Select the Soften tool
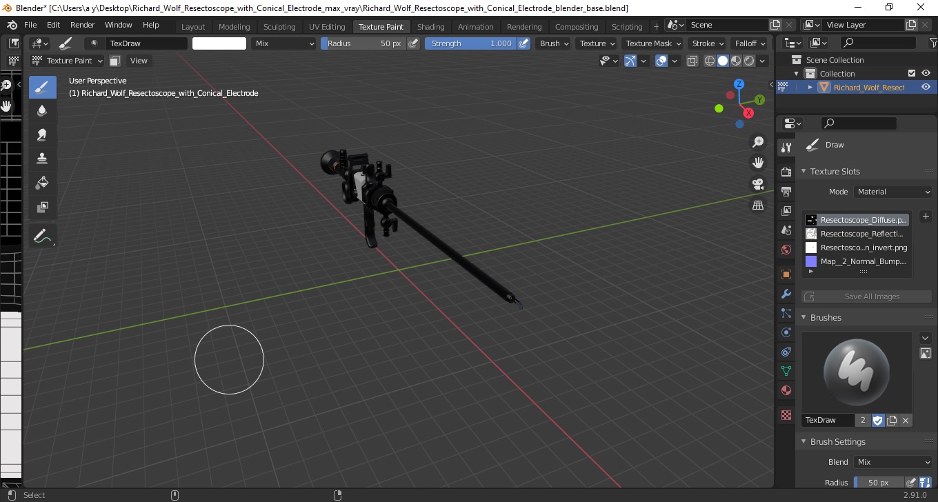Viewport: 938px width, 502px height. pyautogui.click(x=42, y=111)
